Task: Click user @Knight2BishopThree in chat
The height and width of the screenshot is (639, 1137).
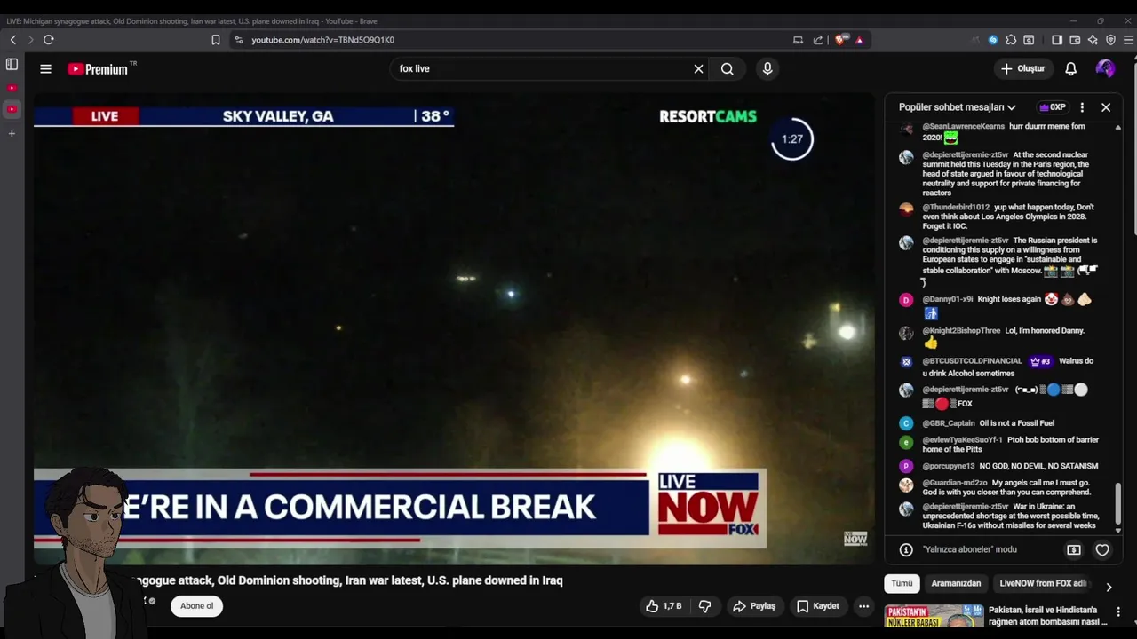Action: (961, 330)
